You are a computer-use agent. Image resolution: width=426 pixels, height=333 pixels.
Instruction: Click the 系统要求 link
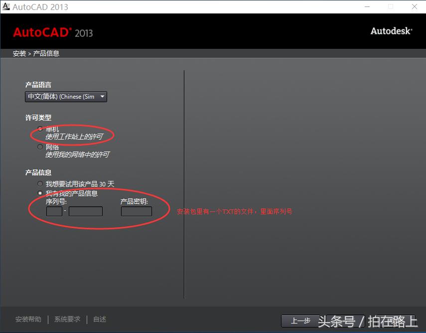tap(67, 319)
